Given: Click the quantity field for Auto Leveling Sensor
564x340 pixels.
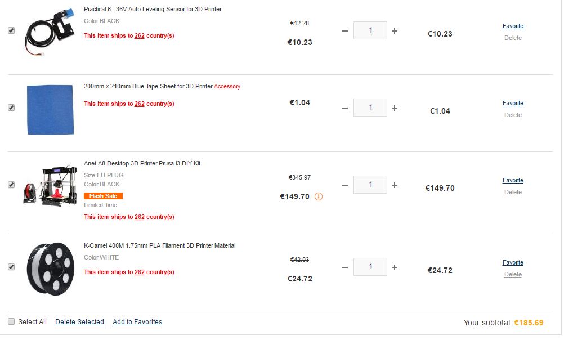Looking at the screenshot, I should point(370,30).
